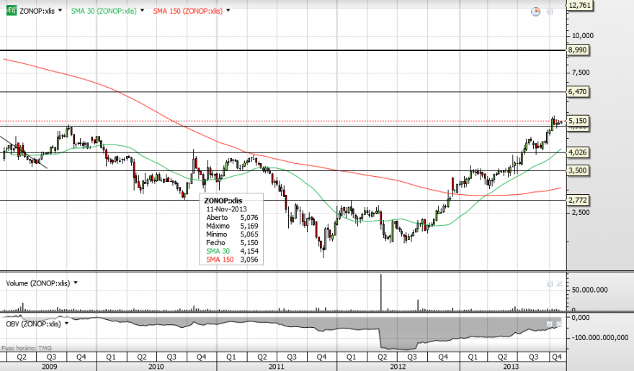
Task: Click the 5,150 current price label
Action: pos(577,121)
